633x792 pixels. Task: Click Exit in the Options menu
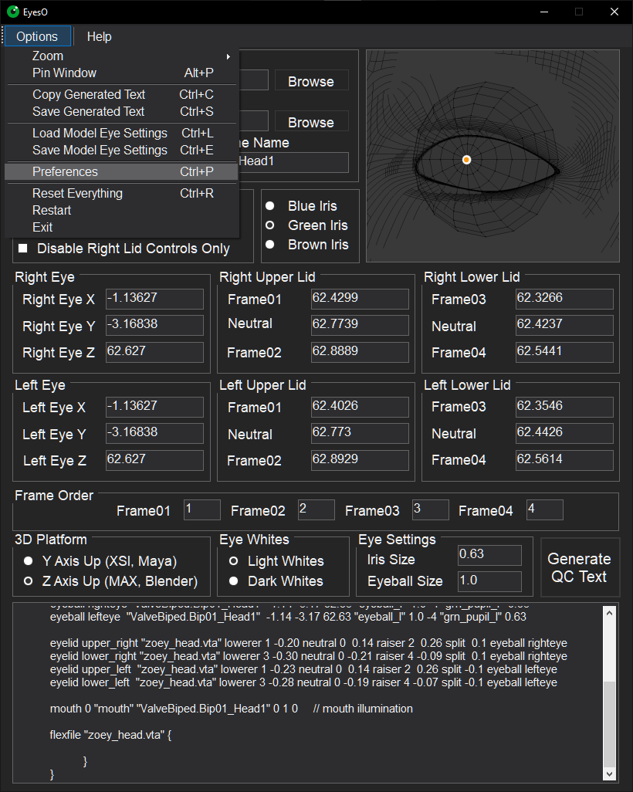coord(121,227)
